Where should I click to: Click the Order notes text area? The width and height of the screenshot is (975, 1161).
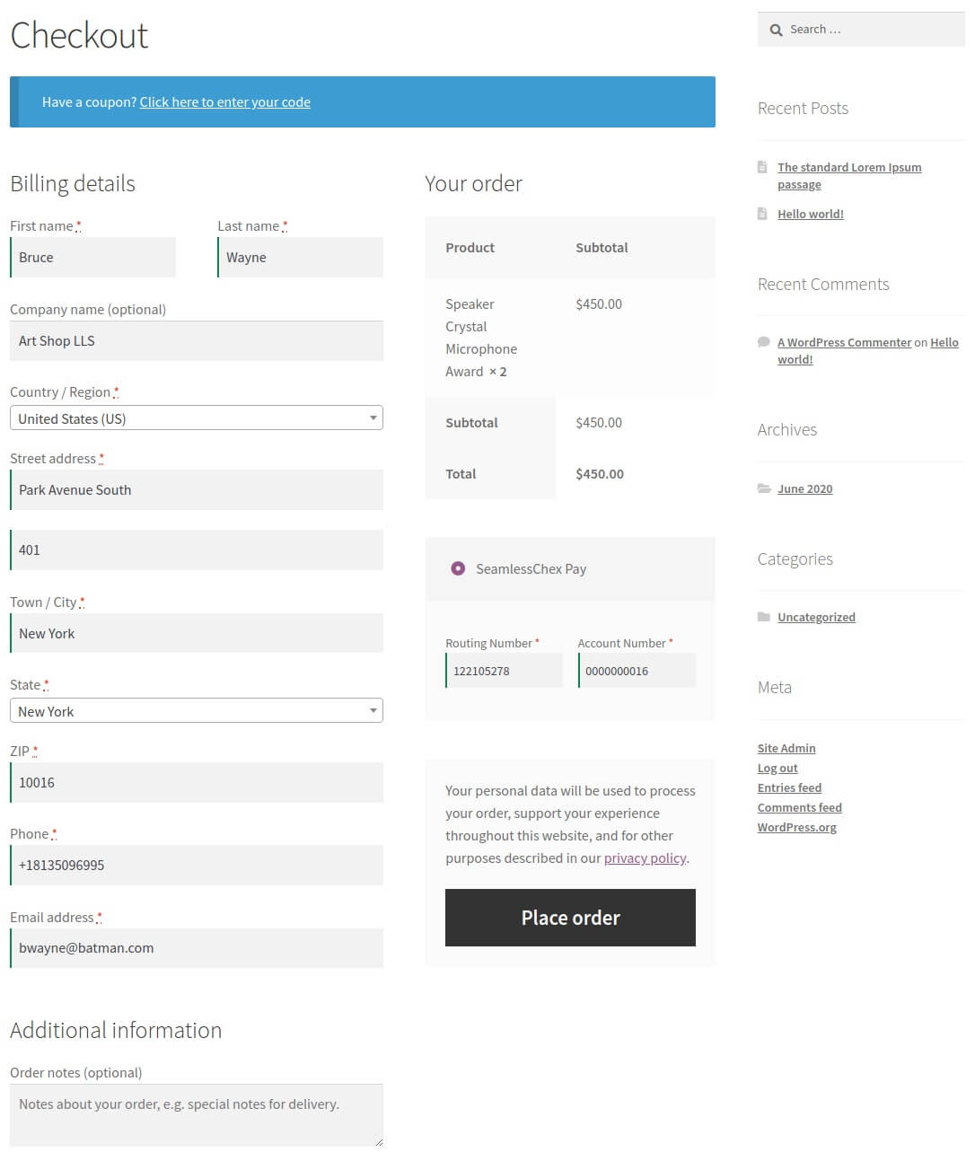196,1113
